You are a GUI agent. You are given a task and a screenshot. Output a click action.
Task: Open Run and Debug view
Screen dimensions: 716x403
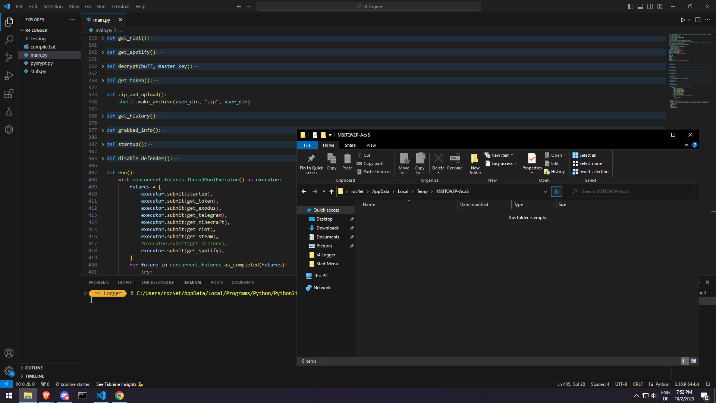click(9, 76)
